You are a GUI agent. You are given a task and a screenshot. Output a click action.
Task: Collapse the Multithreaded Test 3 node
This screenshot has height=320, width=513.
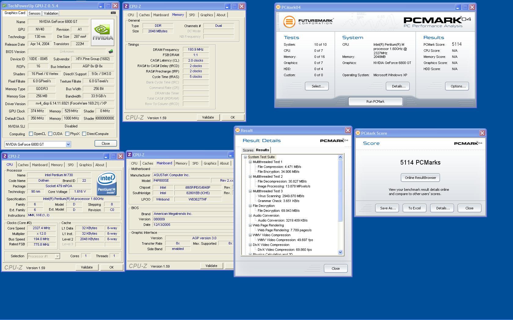click(250, 191)
